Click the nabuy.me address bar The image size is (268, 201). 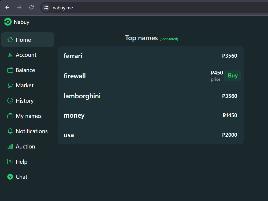[x=154, y=8]
